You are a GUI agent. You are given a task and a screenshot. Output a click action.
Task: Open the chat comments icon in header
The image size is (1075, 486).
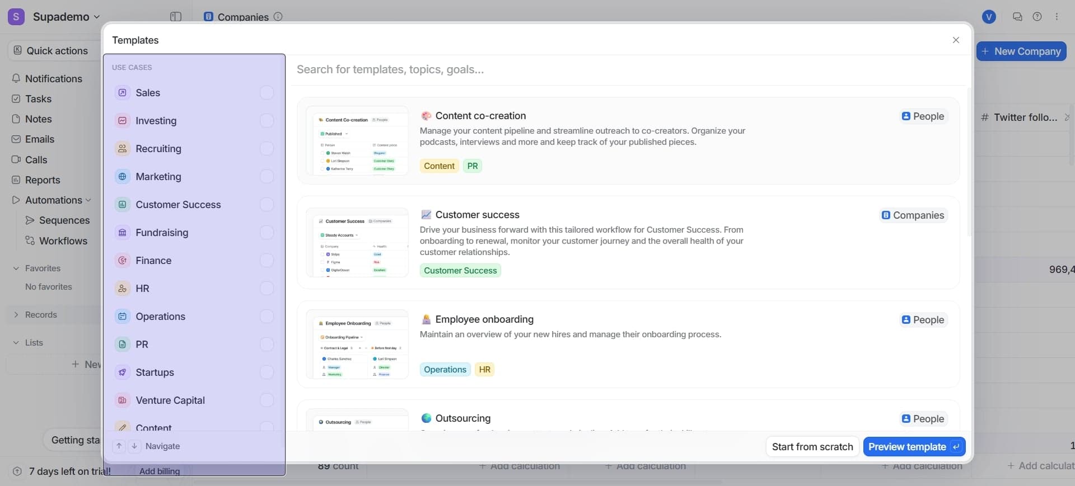[1017, 17]
